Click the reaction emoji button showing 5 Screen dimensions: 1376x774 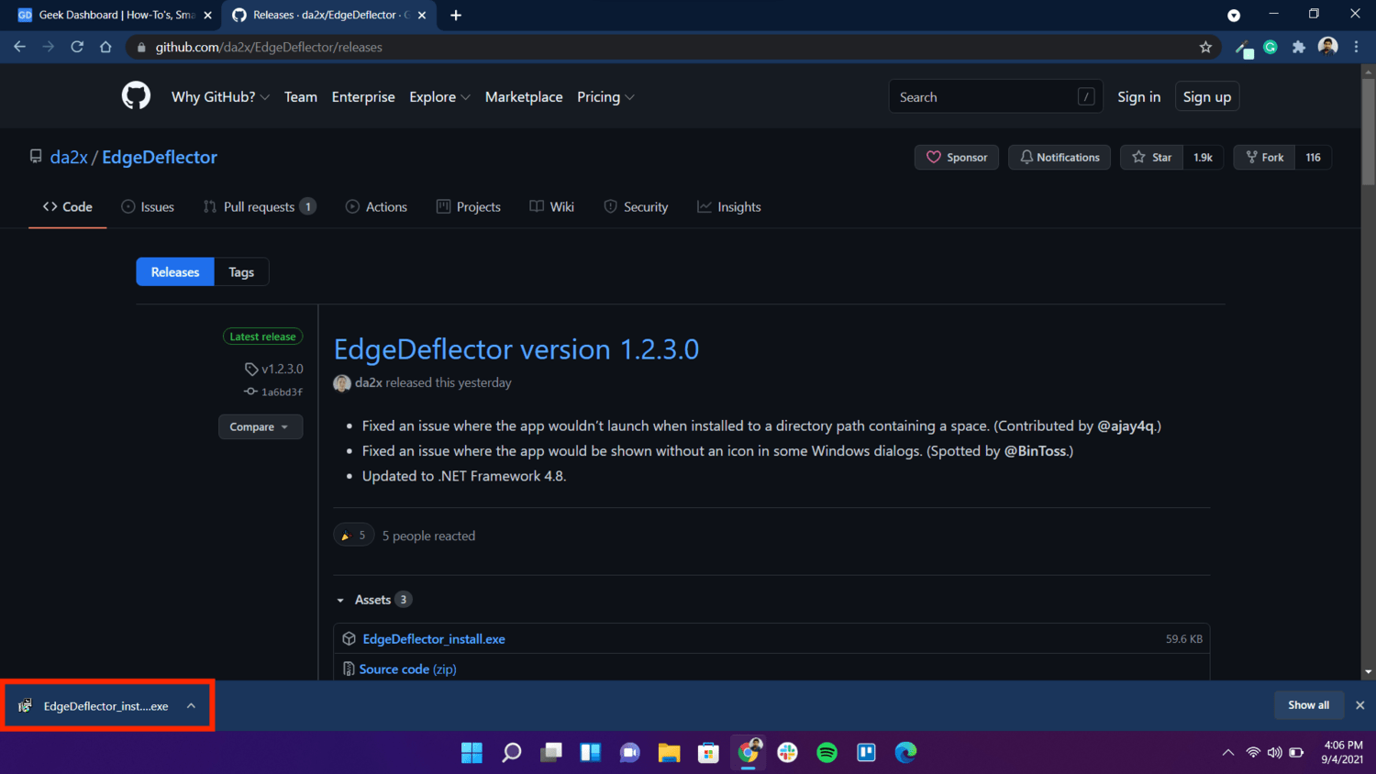tap(354, 536)
